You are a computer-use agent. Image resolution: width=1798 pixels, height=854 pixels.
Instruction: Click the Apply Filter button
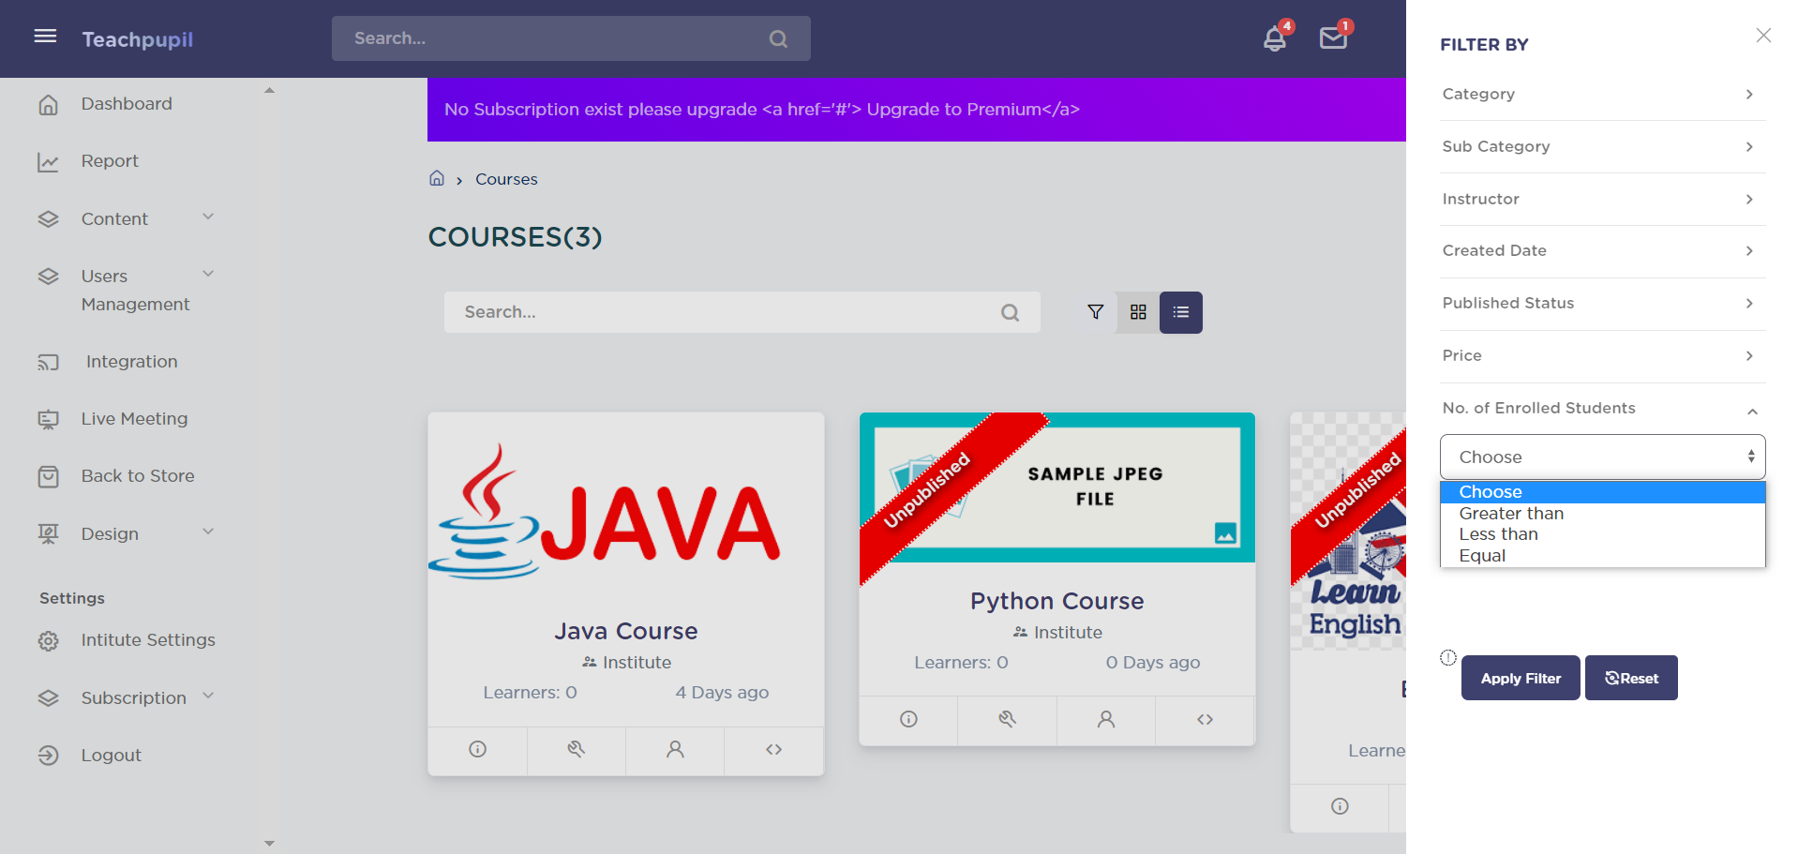click(1520, 678)
